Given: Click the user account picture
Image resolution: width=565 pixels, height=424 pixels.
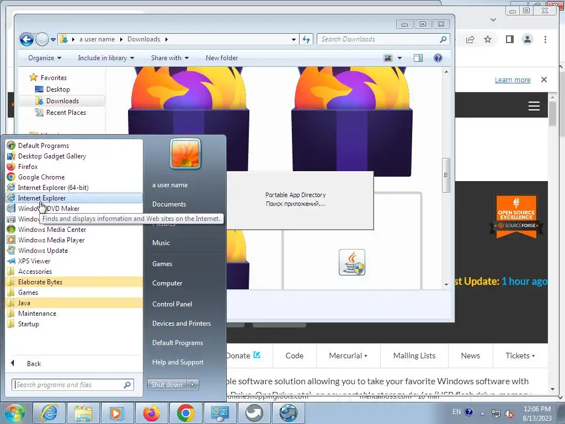Looking at the screenshot, I should [x=185, y=153].
